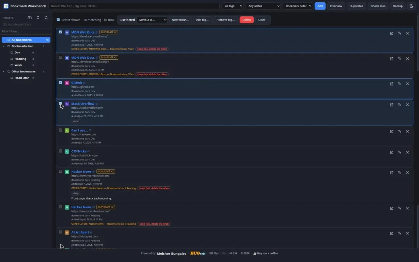The height and width of the screenshot is (262, 419).
Task: Uncheck the Stack Overflow bookmark checkbox
Action: (61, 103)
